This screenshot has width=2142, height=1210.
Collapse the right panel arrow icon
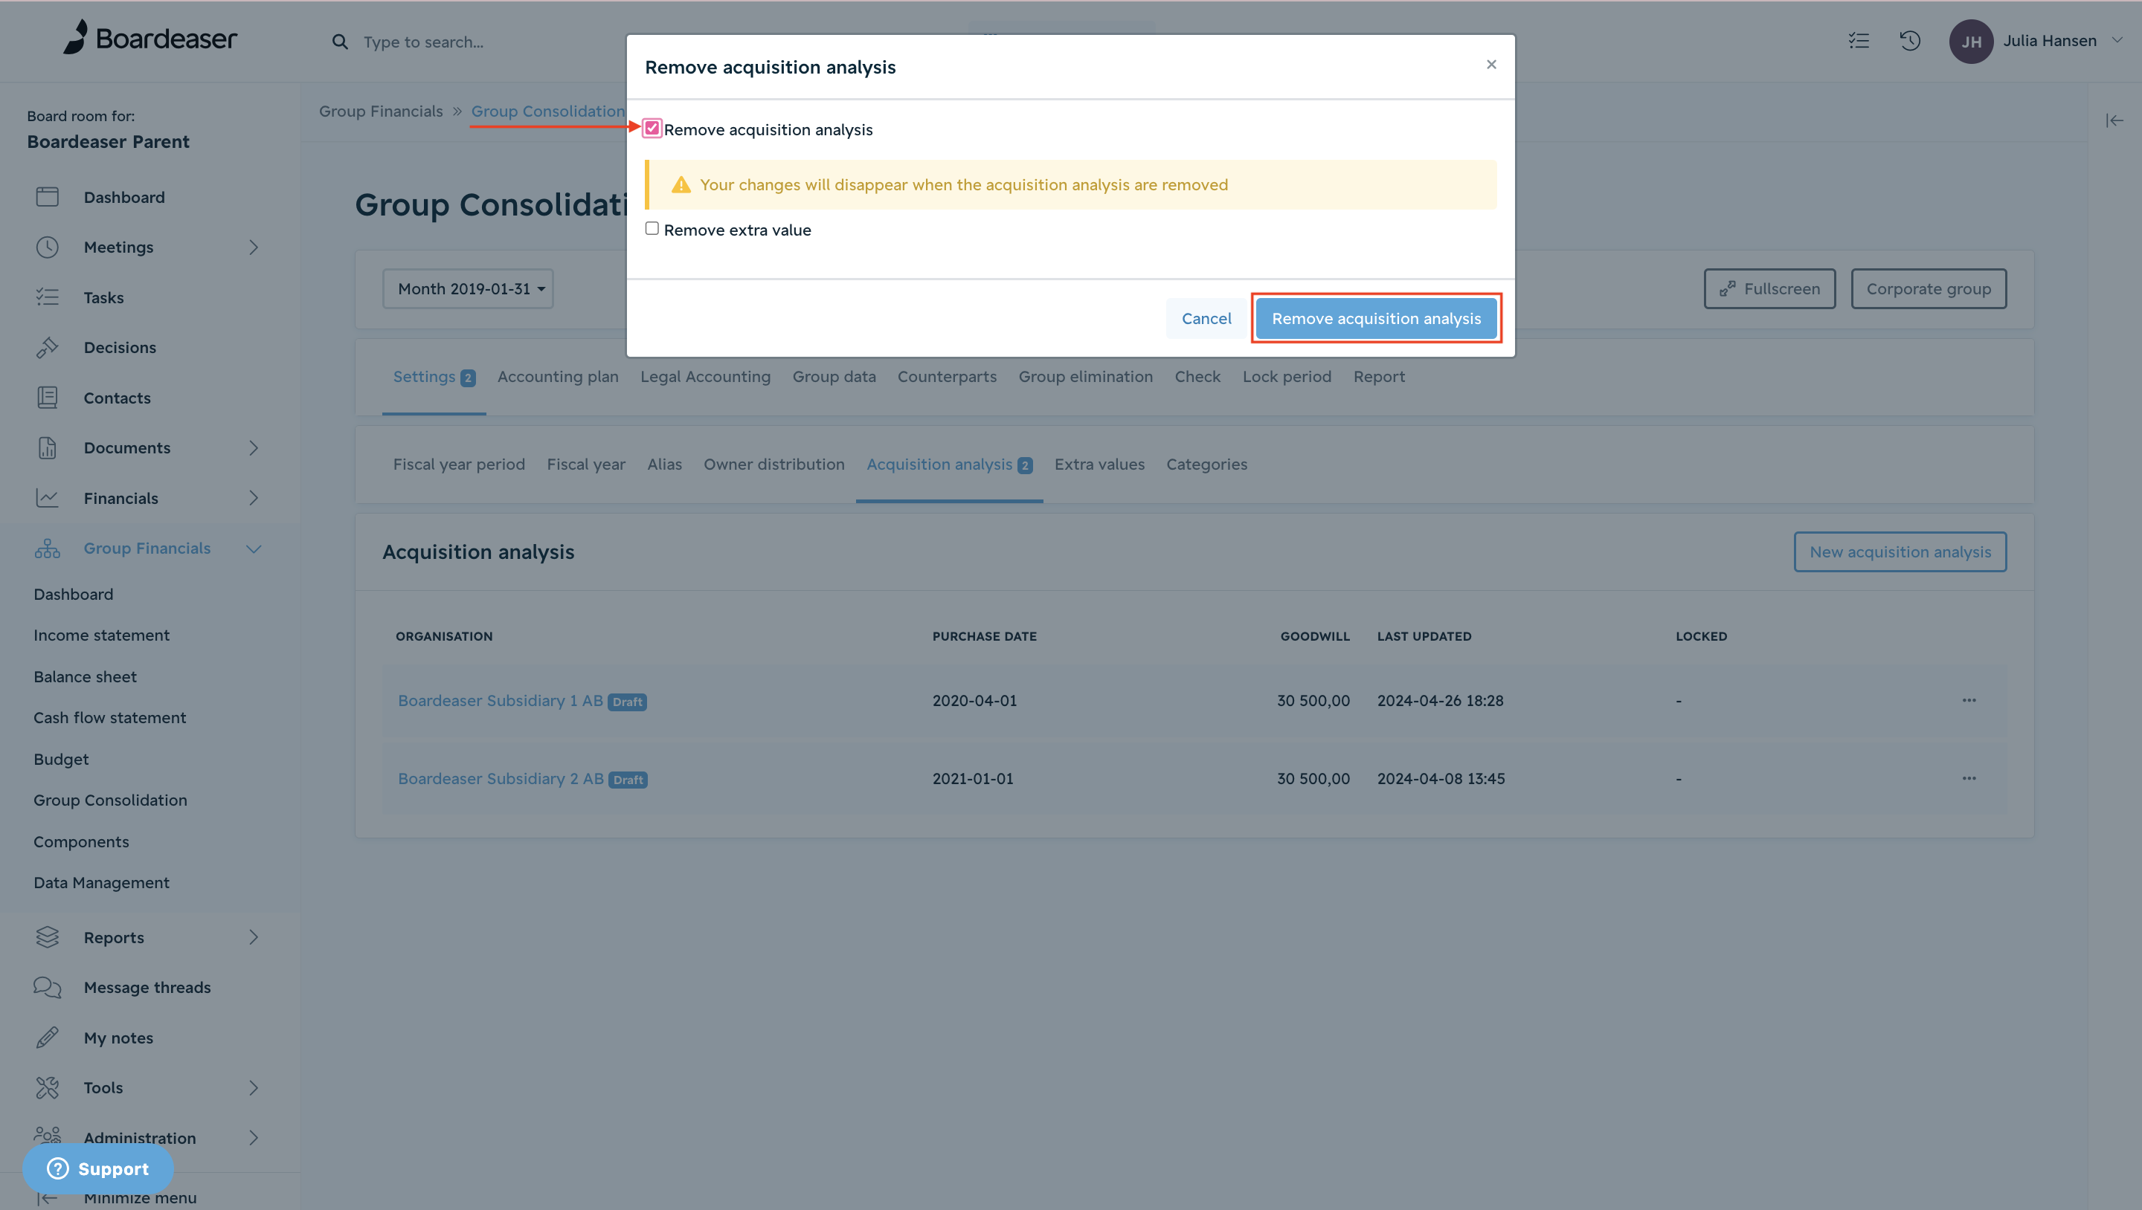(2114, 120)
